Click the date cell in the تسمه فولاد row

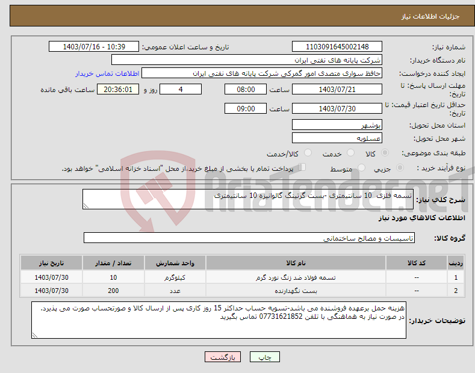(52, 277)
